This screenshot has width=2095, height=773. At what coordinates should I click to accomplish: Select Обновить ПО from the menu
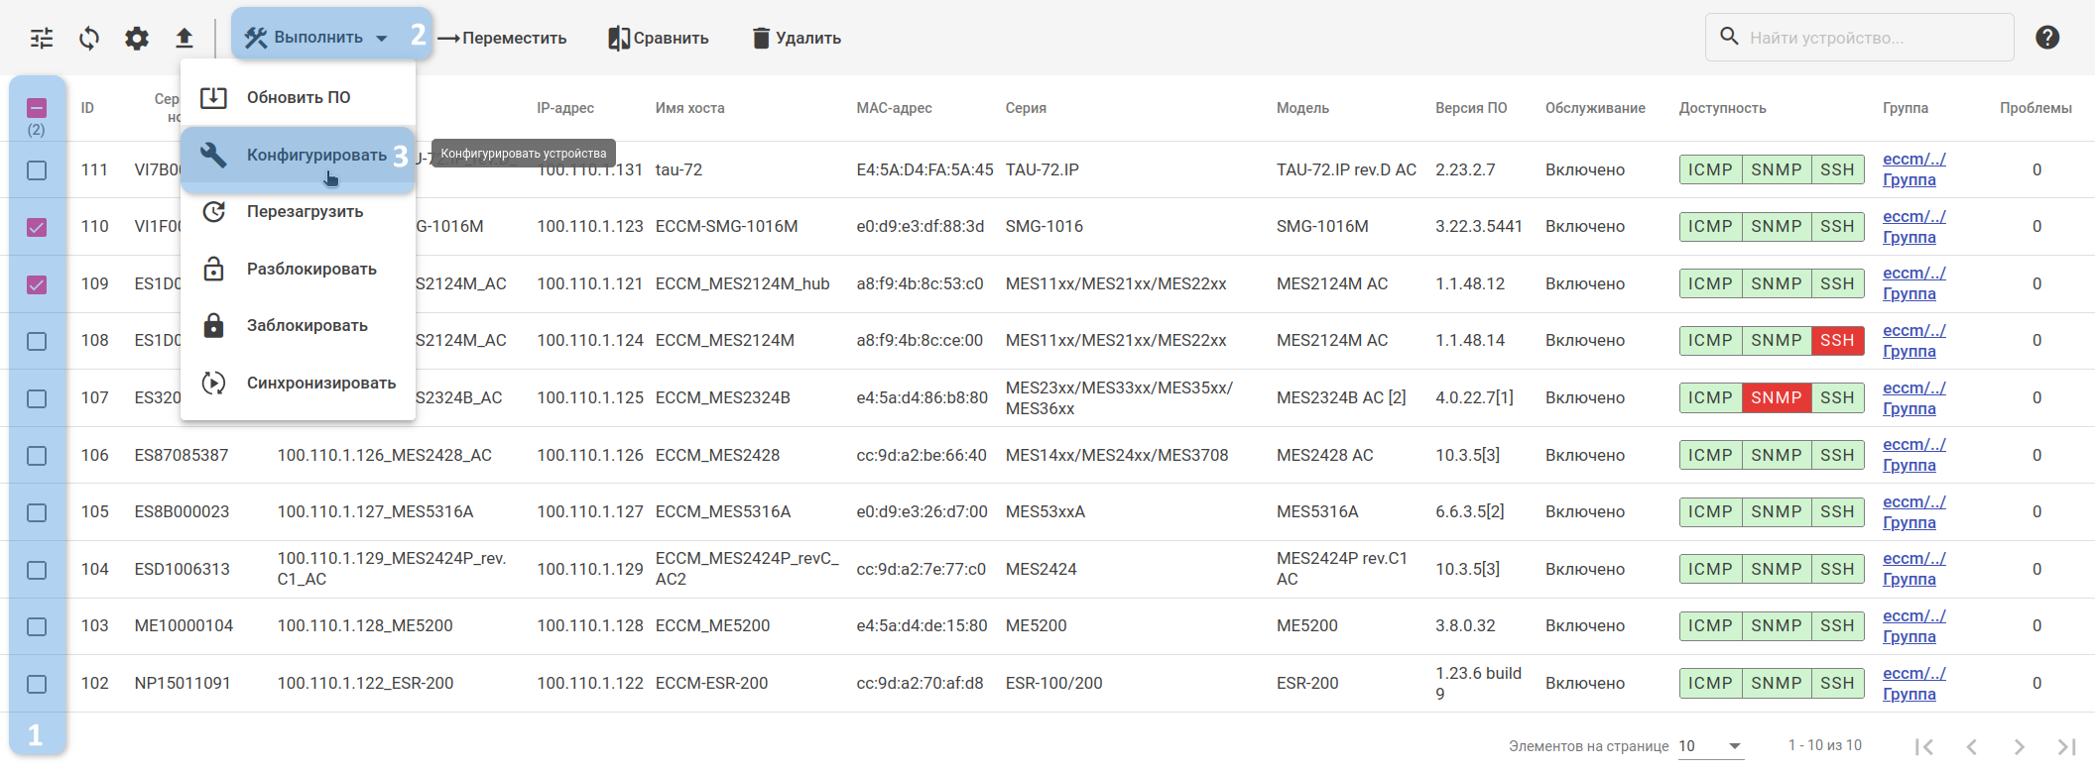pos(298,97)
